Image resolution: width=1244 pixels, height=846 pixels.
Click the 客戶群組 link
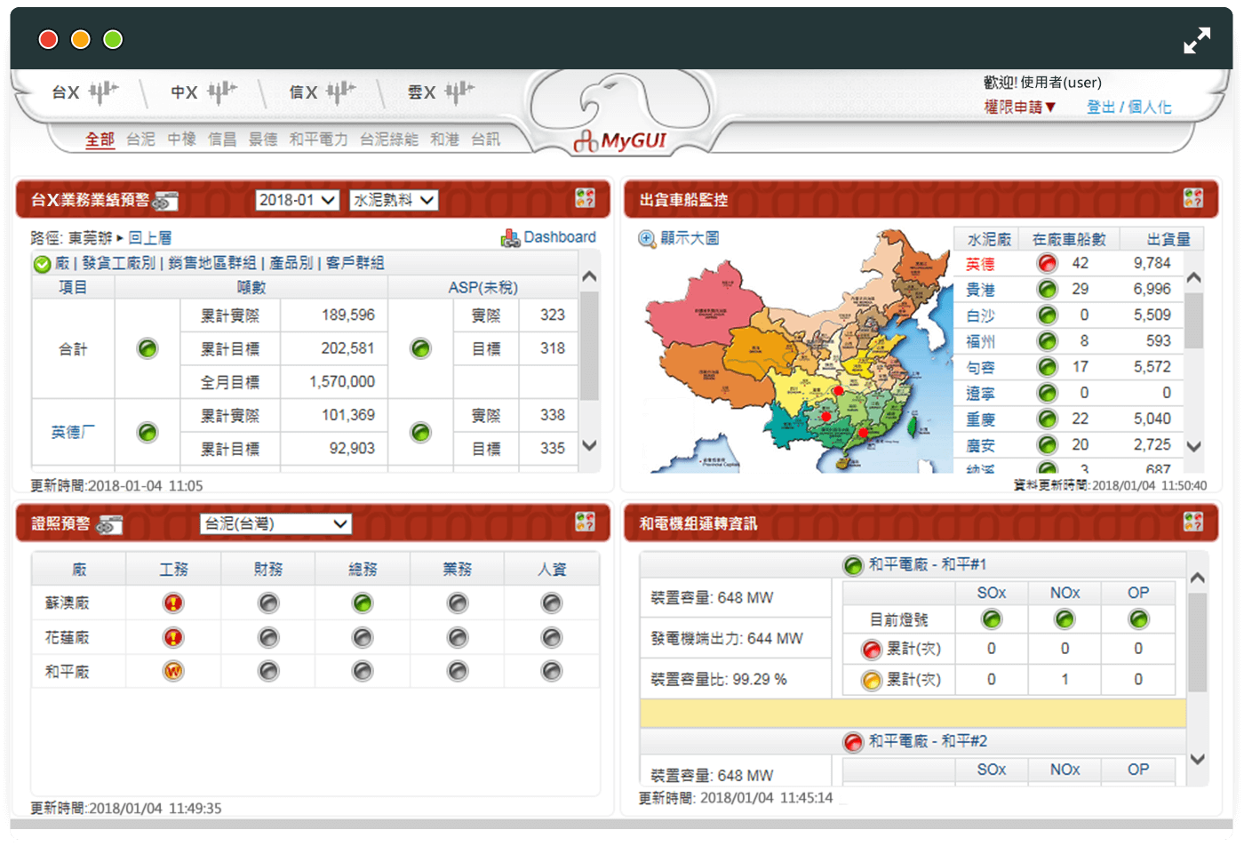[x=355, y=263]
